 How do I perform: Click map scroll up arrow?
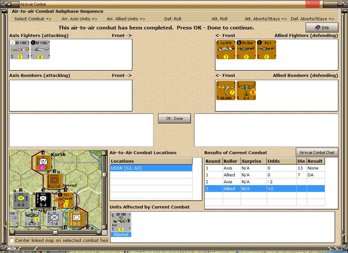(x=104, y=153)
